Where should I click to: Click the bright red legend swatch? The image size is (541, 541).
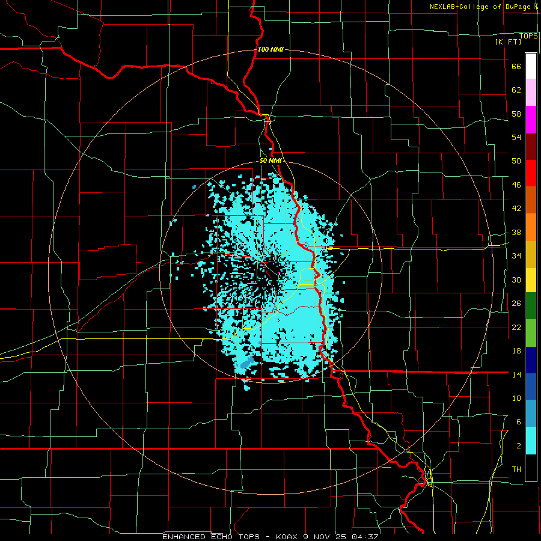coord(531,173)
